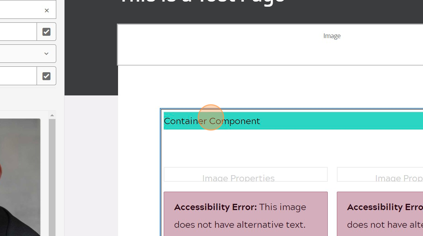The width and height of the screenshot is (423, 236).
Task: Focus the text field beside the first checkmark
Action: click(18, 32)
